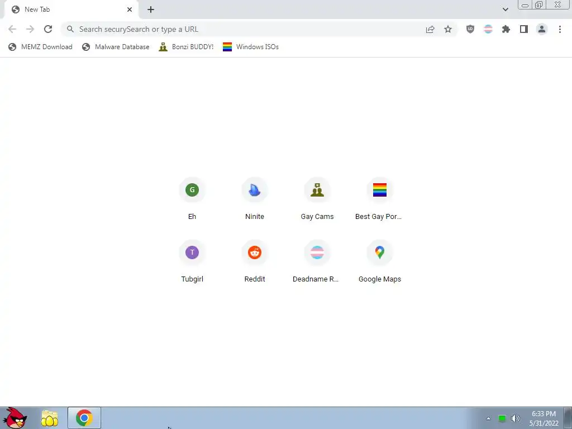572x429 pixels.
Task: Reload the current page
Action: pyautogui.click(x=48, y=29)
